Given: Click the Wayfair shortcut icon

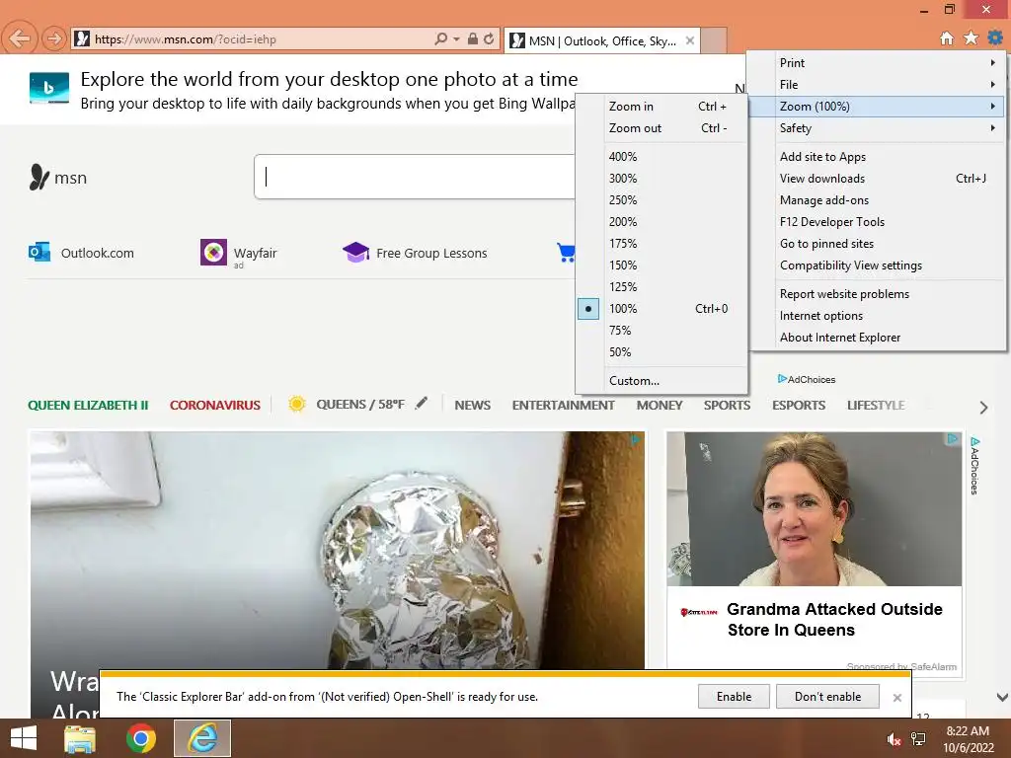Looking at the screenshot, I should [213, 252].
